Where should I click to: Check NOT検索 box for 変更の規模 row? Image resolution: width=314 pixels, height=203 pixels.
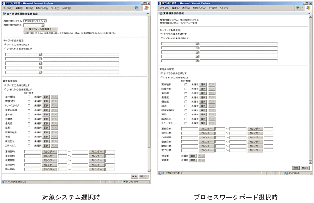[x=29, y=110]
